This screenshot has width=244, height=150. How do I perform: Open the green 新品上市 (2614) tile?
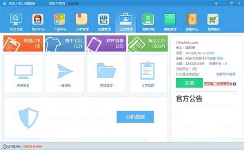click(x=148, y=43)
